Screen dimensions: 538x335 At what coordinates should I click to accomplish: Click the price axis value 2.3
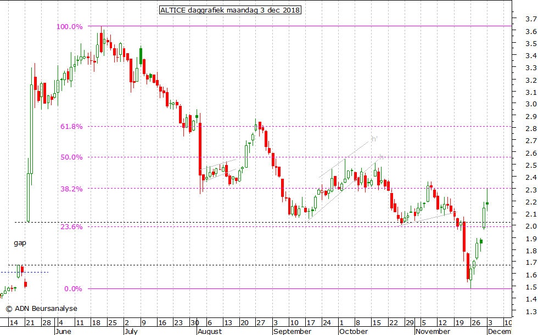(531, 190)
